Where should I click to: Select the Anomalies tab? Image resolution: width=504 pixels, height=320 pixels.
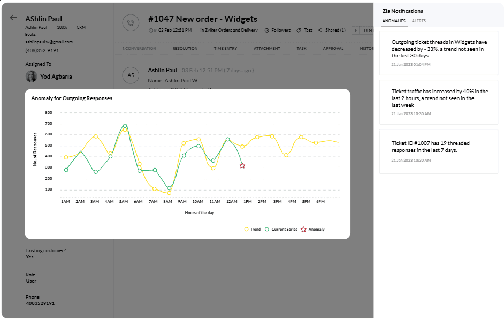pos(393,21)
